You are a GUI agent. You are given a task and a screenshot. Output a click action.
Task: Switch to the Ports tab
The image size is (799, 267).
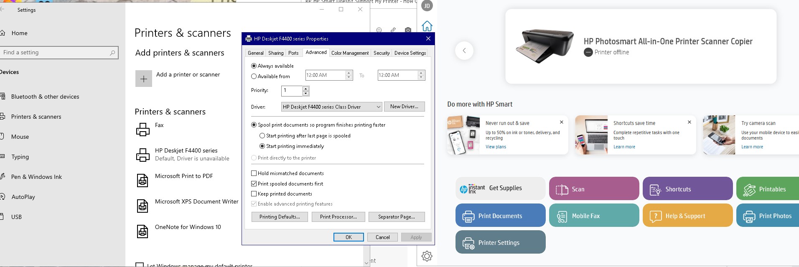tap(293, 53)
